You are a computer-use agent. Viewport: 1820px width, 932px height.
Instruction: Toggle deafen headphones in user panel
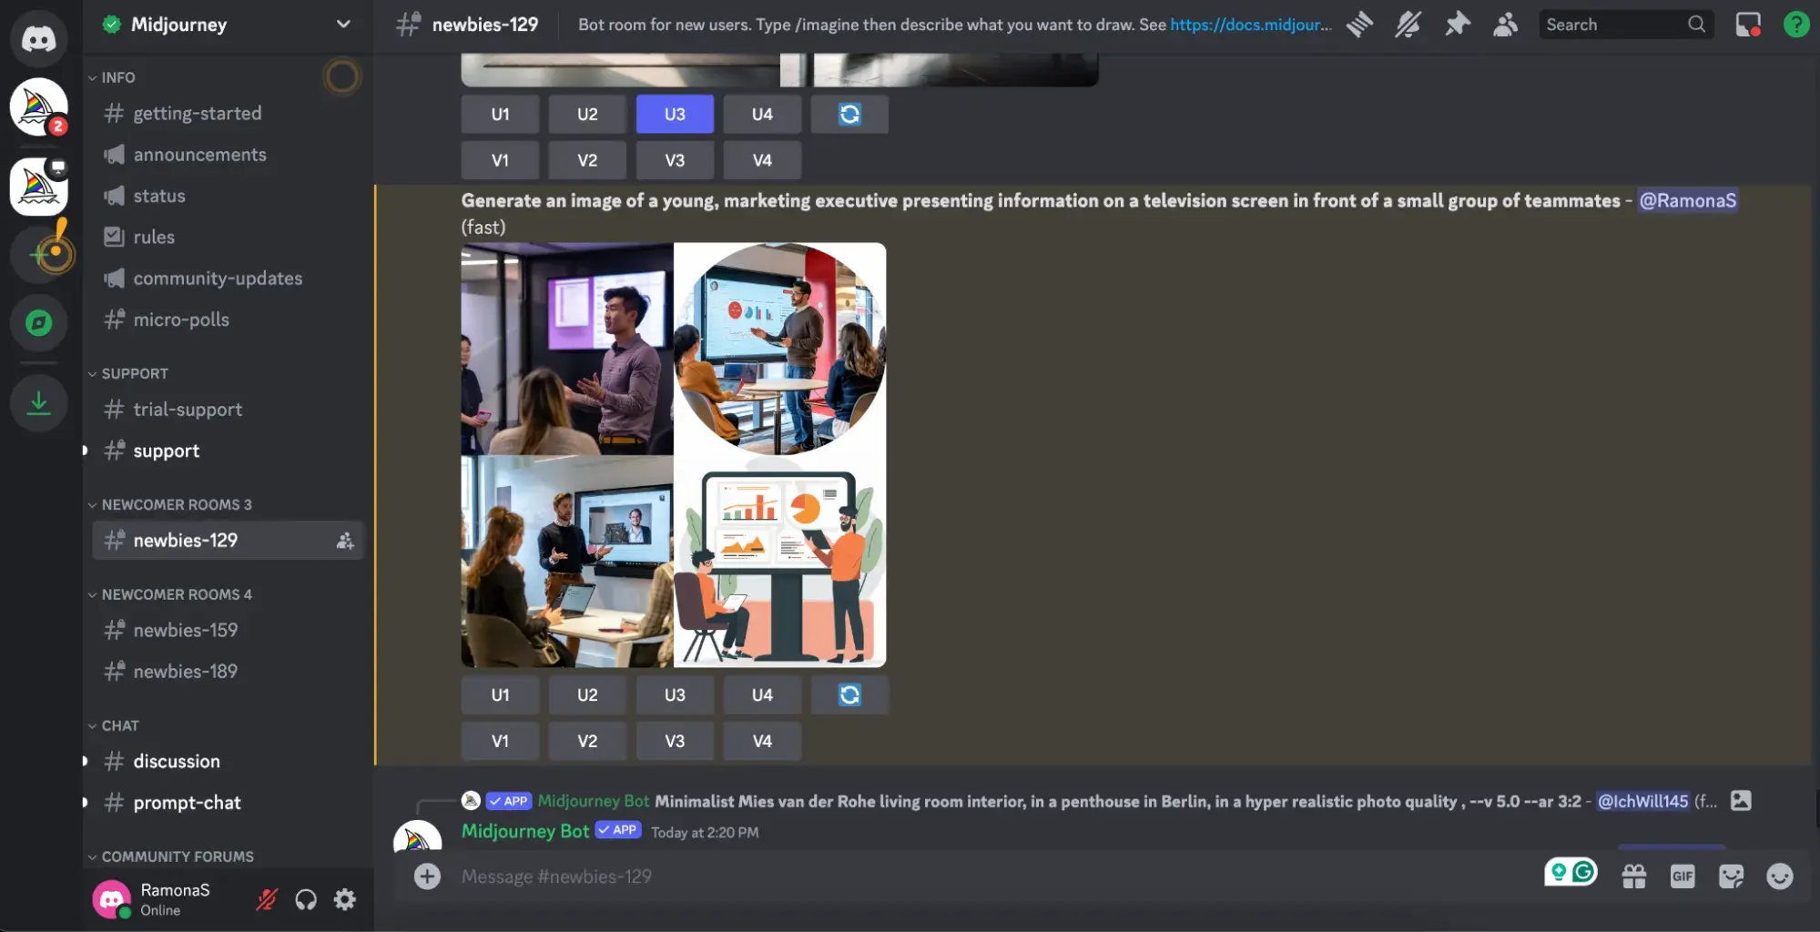tap(306, 899)
